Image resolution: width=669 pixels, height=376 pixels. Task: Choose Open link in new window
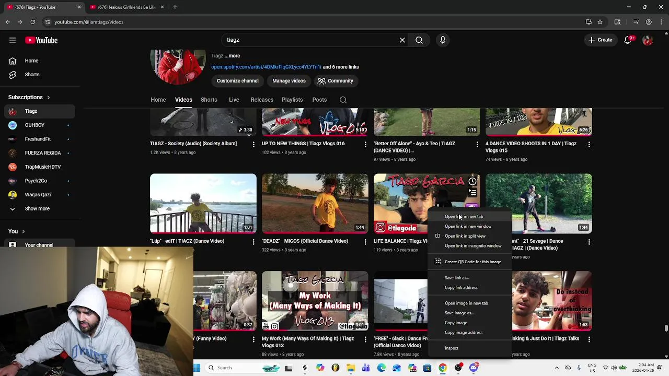(469, 227)
